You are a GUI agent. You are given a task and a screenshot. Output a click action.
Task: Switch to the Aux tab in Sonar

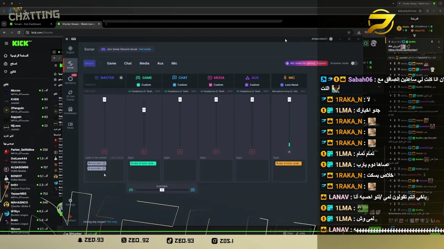[160, 63]
